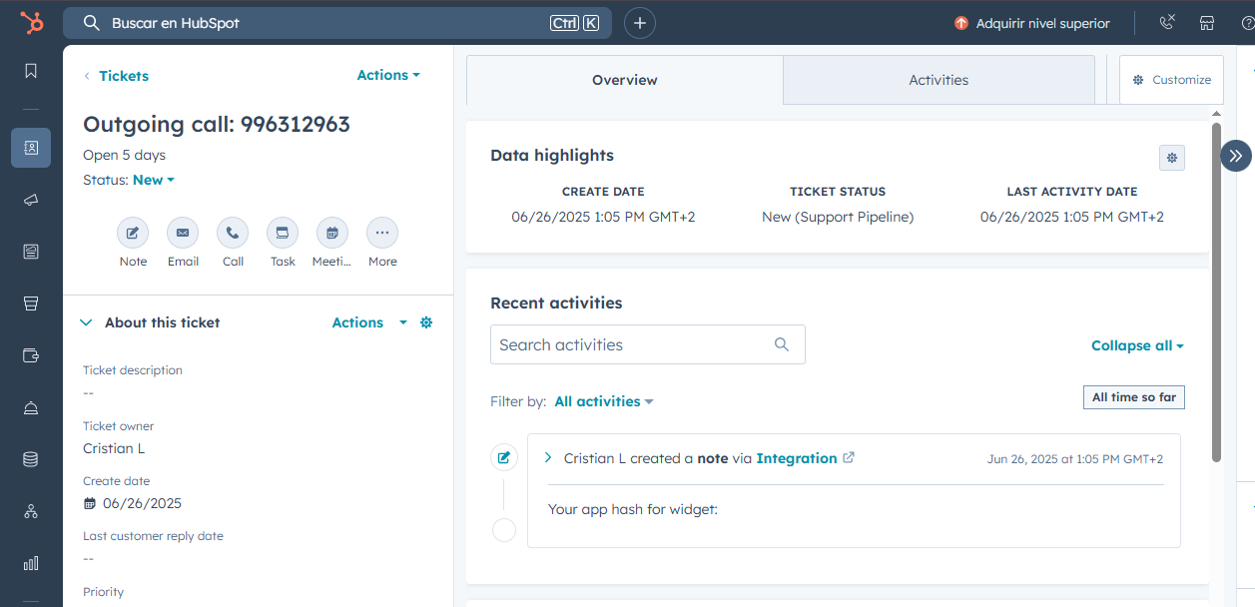Open the Automation workflow sidebar icon
Screen dimensions: 1255x607
pos(31,511)
